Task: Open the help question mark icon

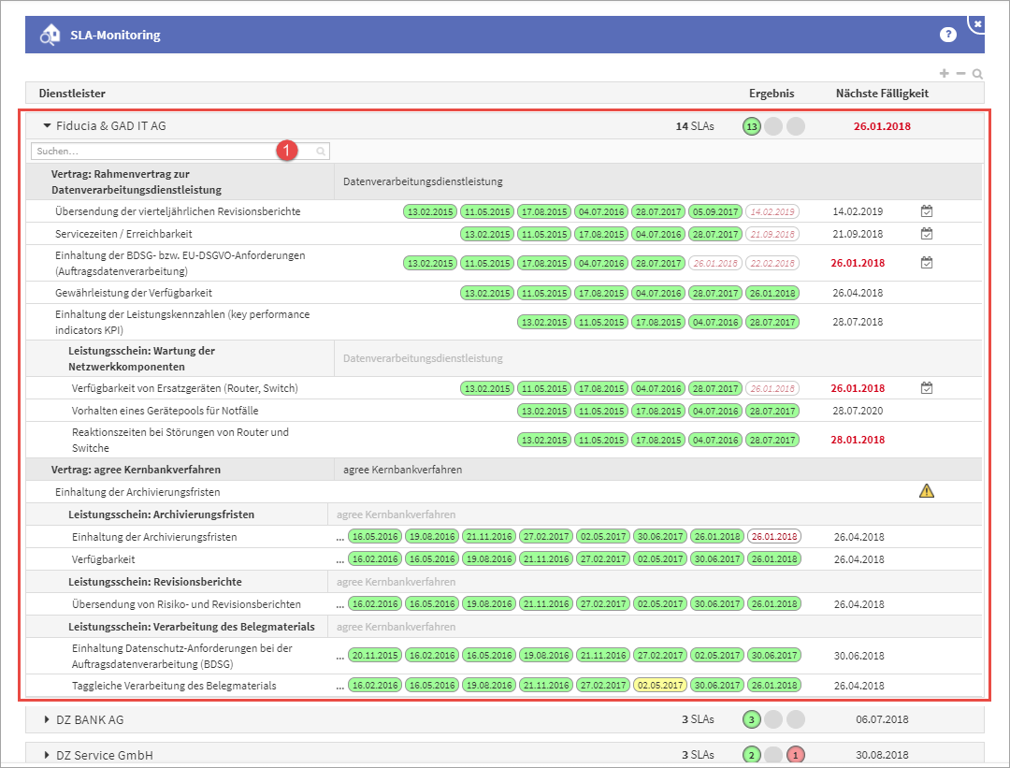Action: click(948, 35)
